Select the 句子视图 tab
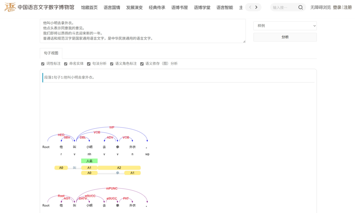The image size is (355, 213). [51, 53]
